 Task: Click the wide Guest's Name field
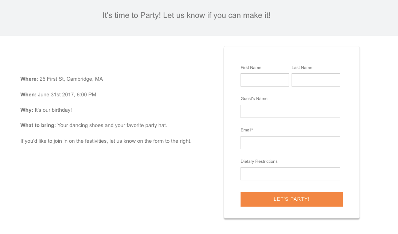tap(290, 111)
